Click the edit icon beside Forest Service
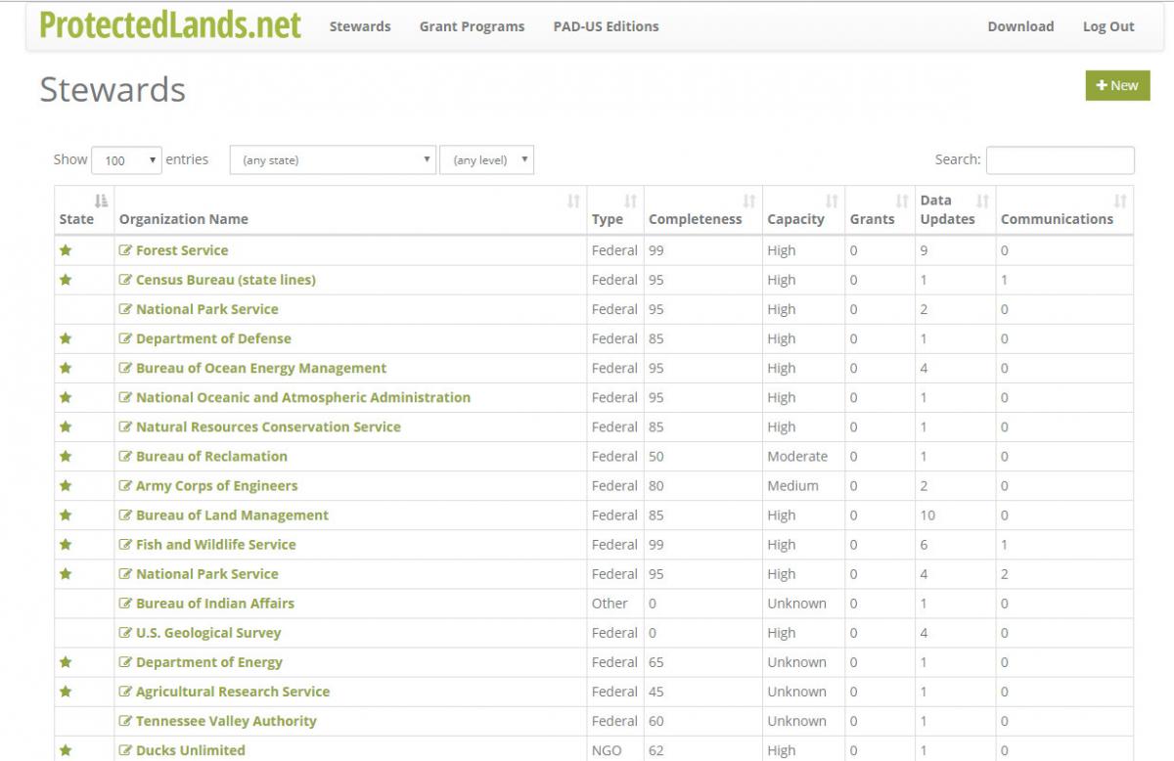 [125, 250]
